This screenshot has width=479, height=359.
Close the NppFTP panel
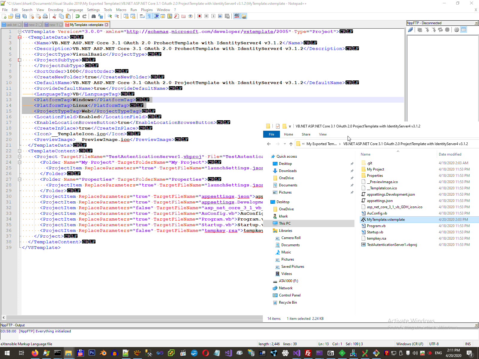coord(476,23)
